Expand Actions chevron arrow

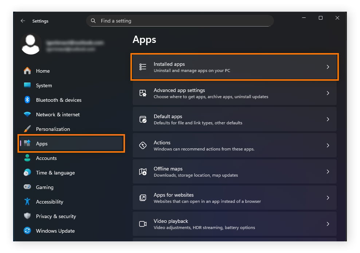coord(328,145)
